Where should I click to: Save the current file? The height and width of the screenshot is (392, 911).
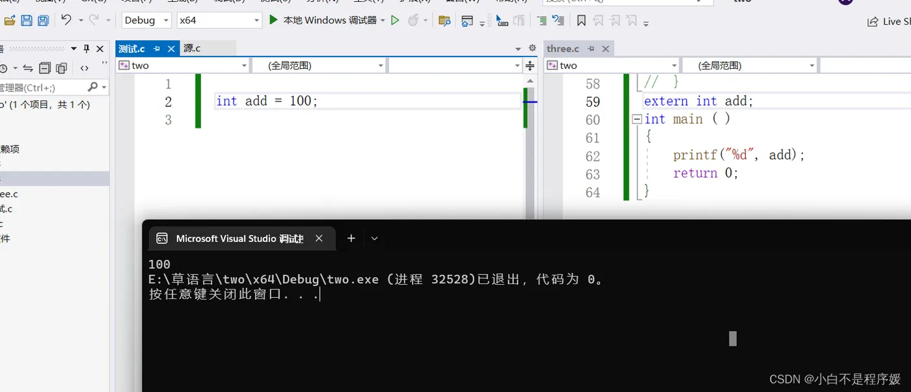[x=27, y=21]
